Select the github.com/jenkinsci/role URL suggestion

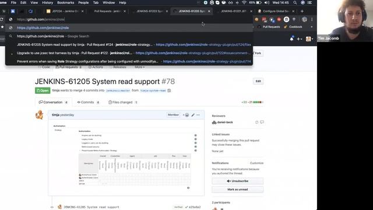coord(129,28)
